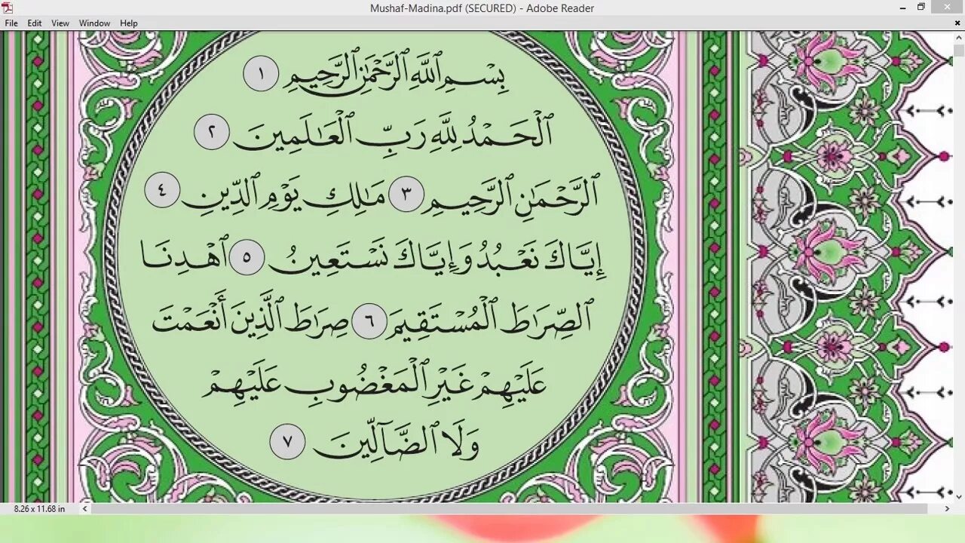Viewport: 965px width, 543px height.
Task: Click verse marker number 2
Action: tap(212, 133)
